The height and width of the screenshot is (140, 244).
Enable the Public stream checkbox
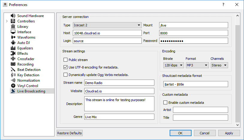pyautogui.click(x=66, y=60)
